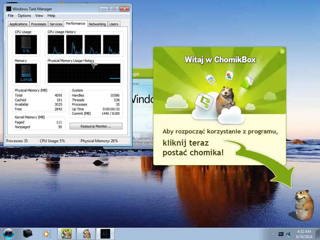The width and height of the screenshot is (320, 240).
Task: Click the green music file icon in banner
Action: pyautogui.click(x=204, y=101)
